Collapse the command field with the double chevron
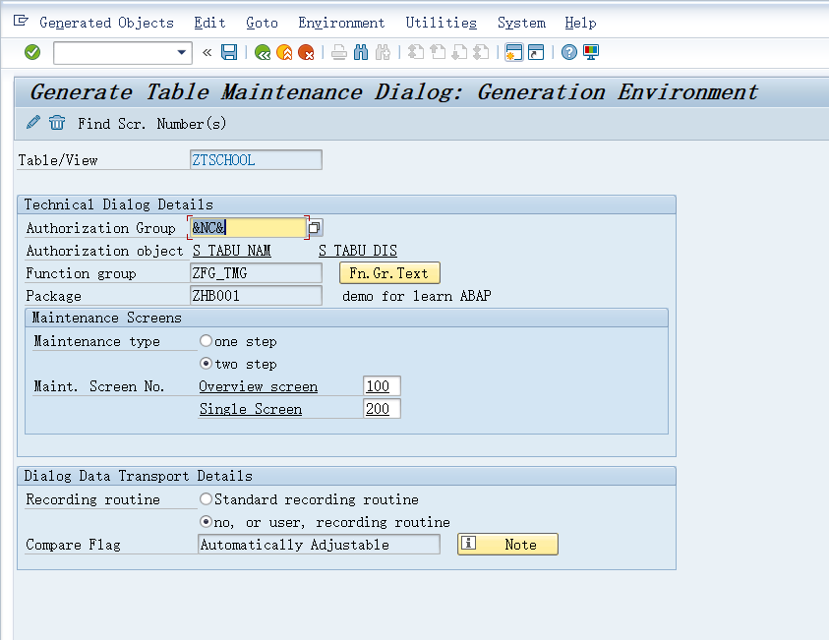Screen dimensions: 829x640 pyautogui.click(x=207, y=52)
